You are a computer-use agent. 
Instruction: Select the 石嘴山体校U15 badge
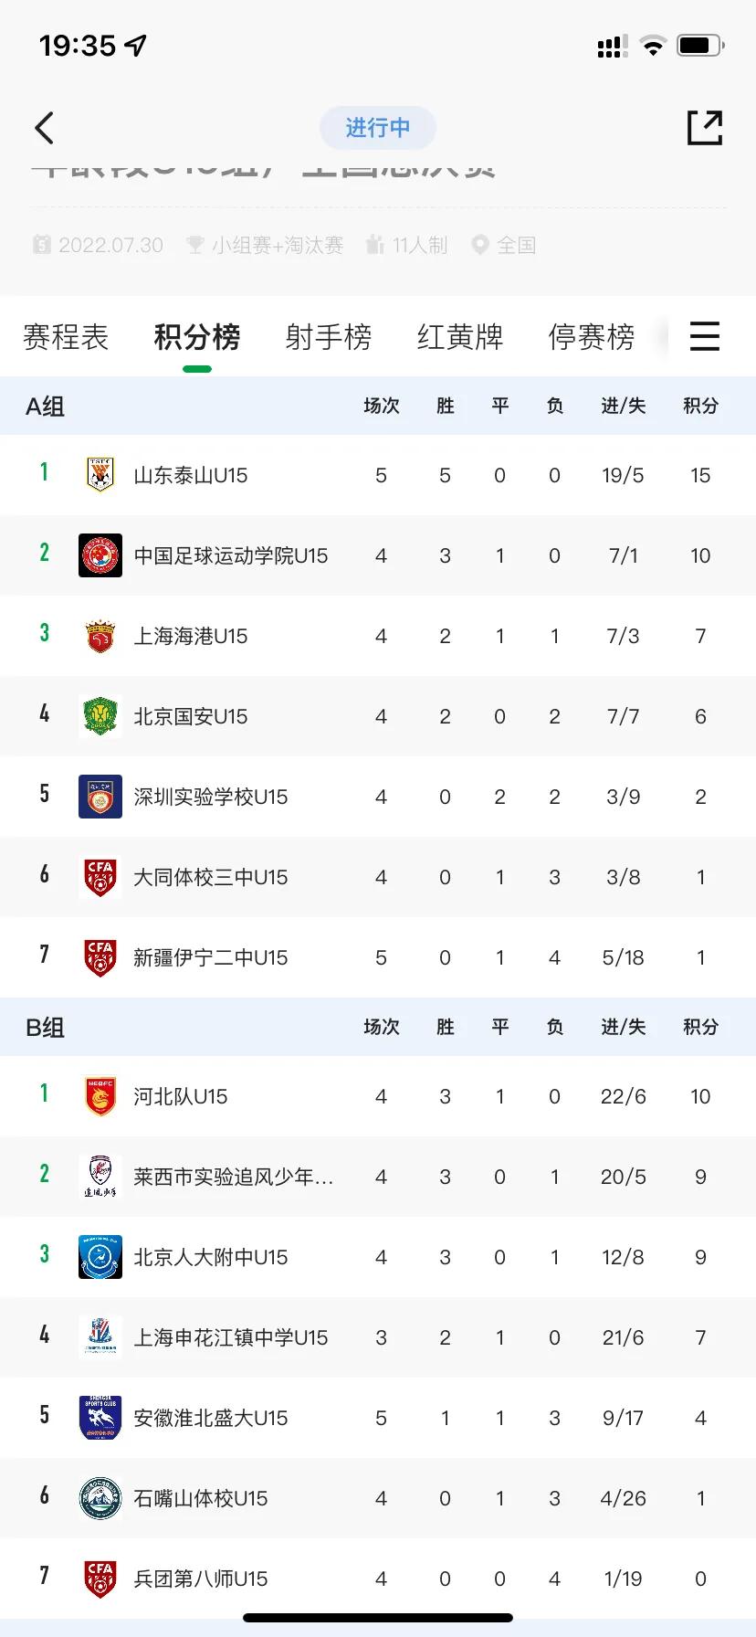100,1497
